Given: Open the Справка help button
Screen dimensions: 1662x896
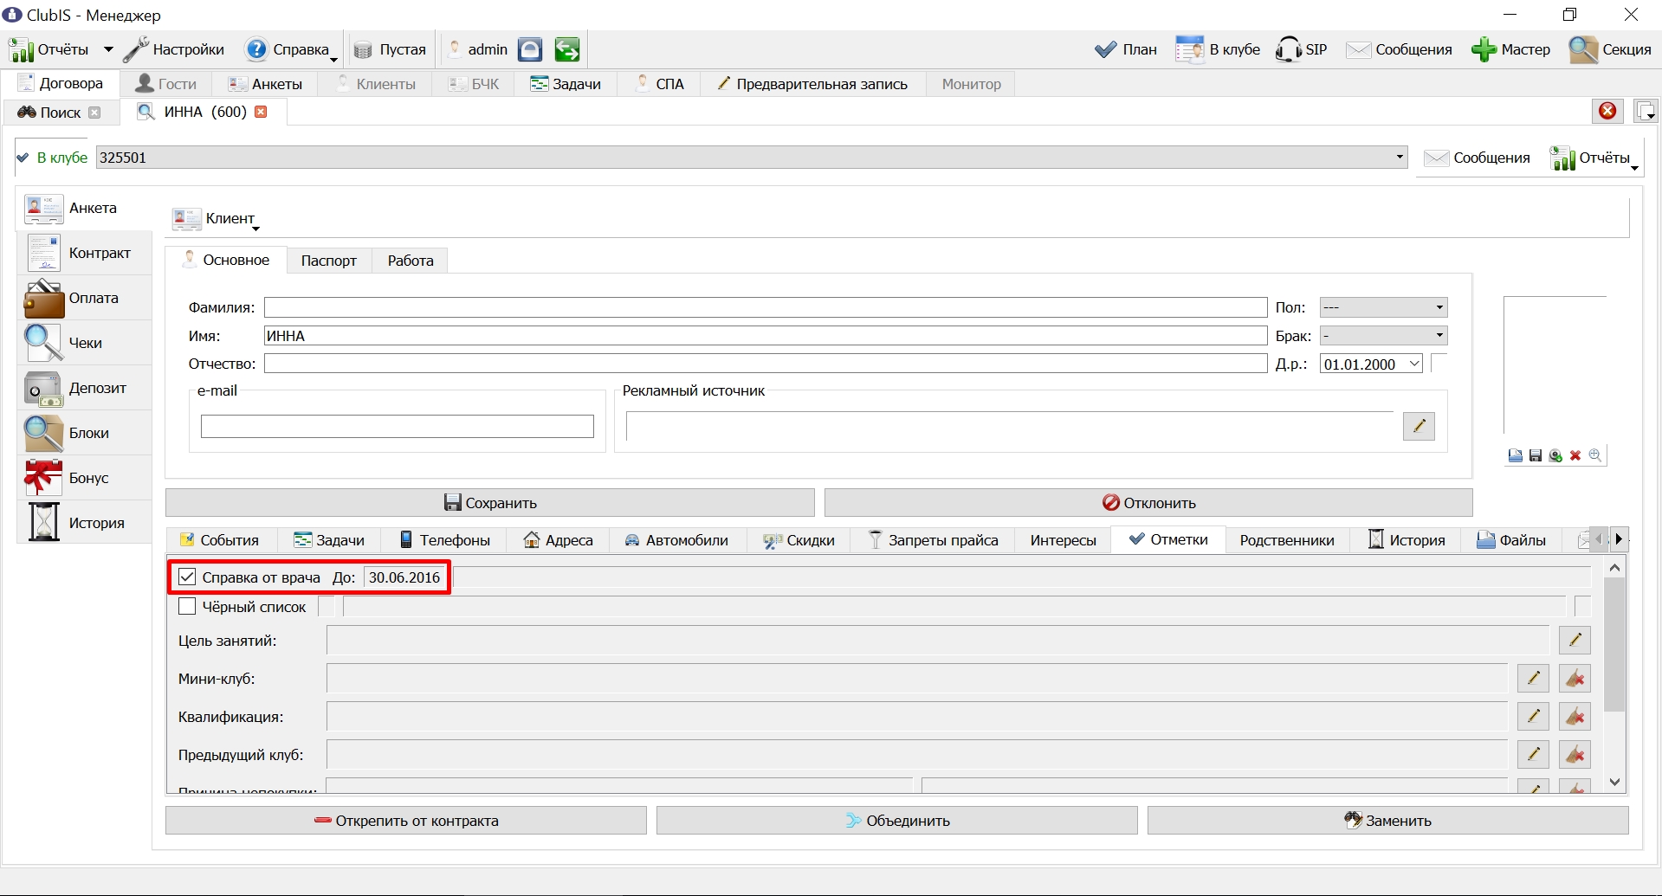Looking at the screenshot, I should coord(290,49).
